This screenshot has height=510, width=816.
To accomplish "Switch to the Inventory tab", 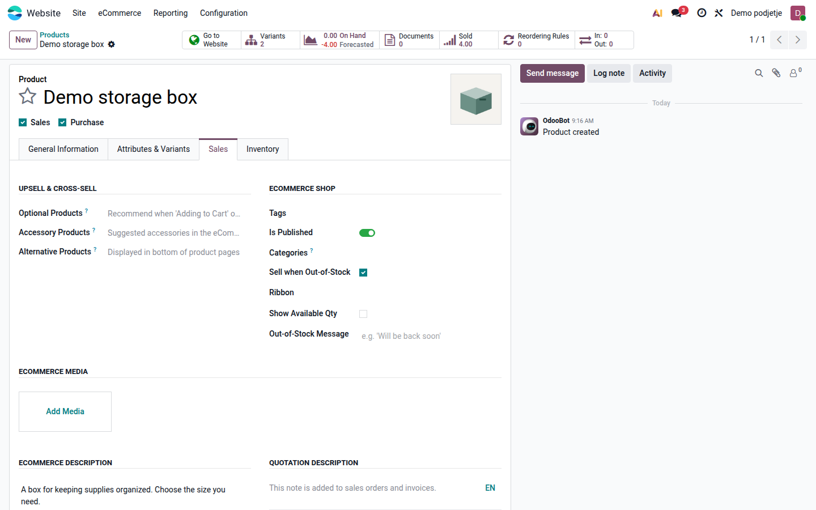I will coord(263,149).
